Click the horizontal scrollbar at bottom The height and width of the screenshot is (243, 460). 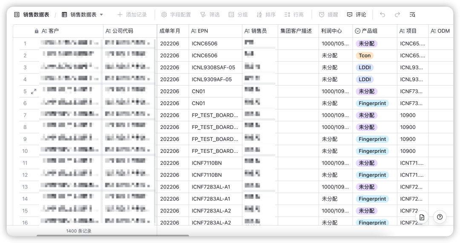coord(112,235)
